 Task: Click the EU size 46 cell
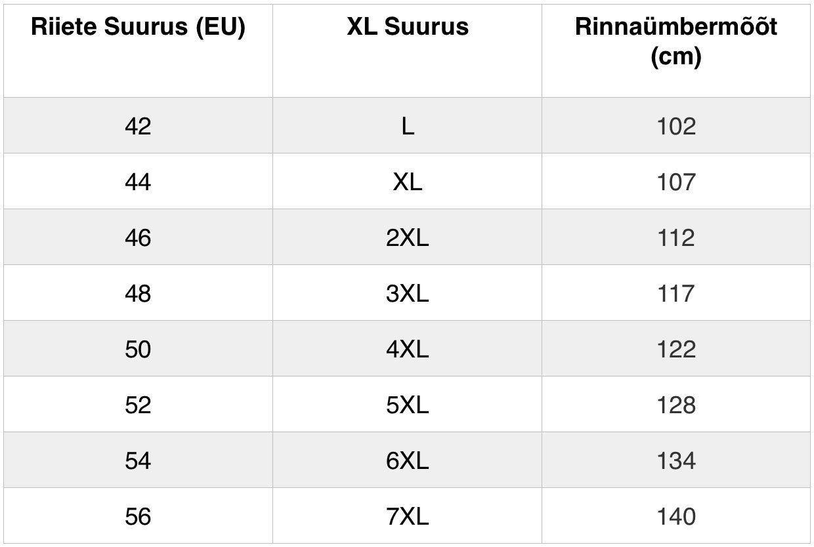(x=138, y=237)
